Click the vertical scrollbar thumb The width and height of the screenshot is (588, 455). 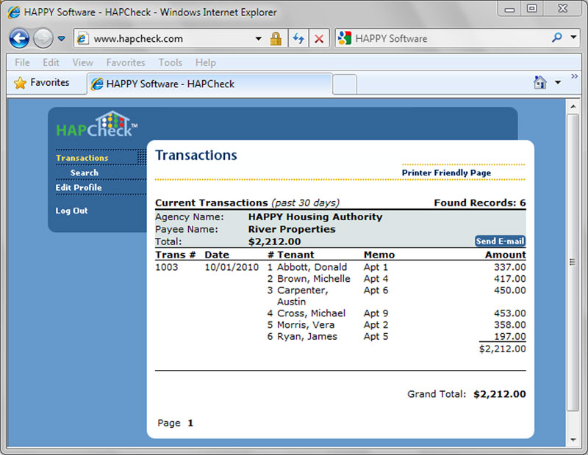coord(573,262)
